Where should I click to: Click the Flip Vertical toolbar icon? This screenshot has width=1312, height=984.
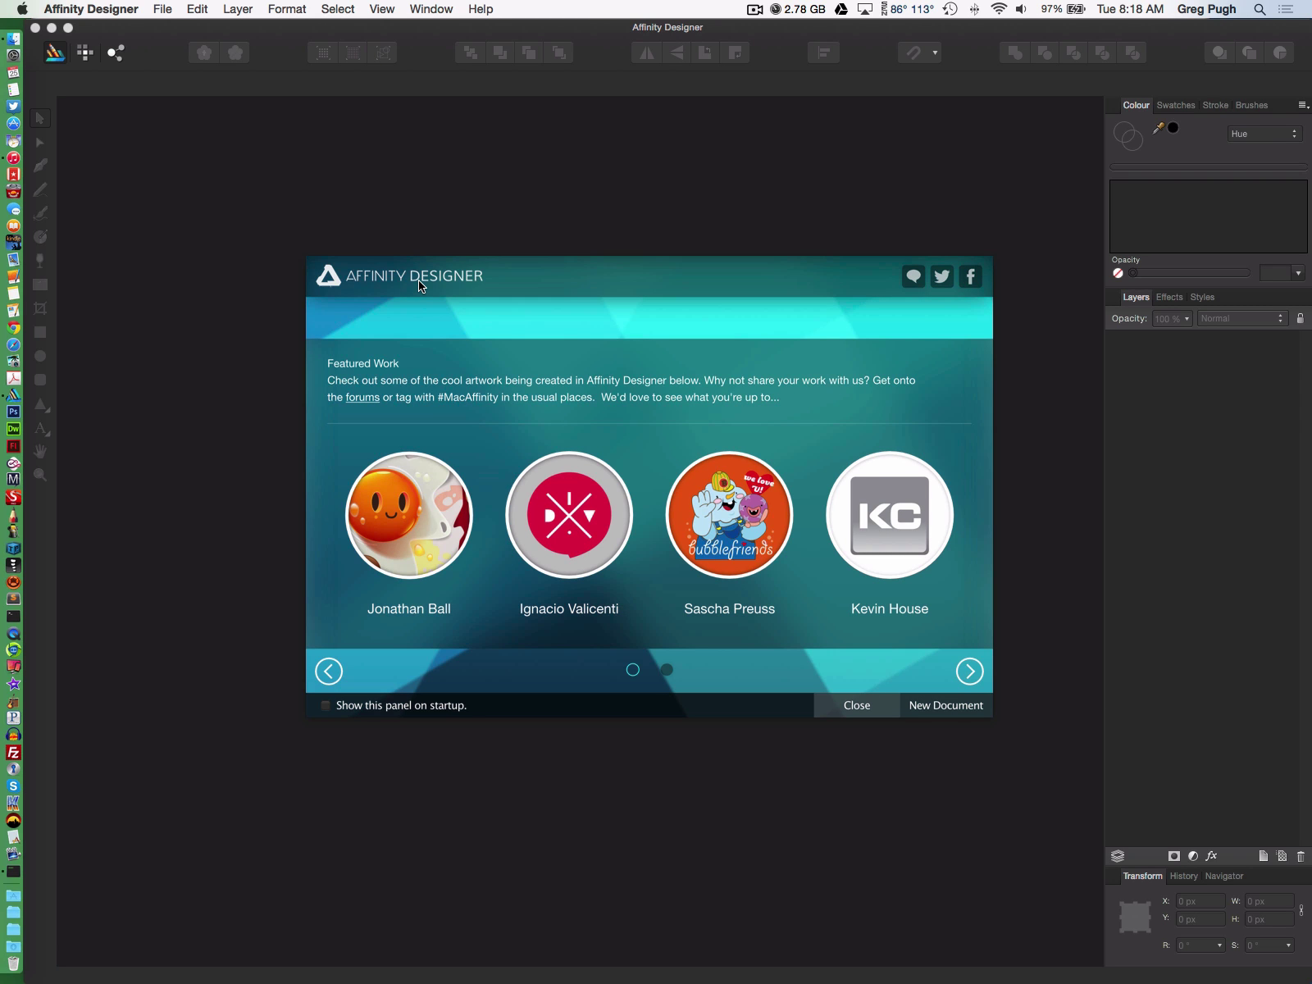point(676,52)
